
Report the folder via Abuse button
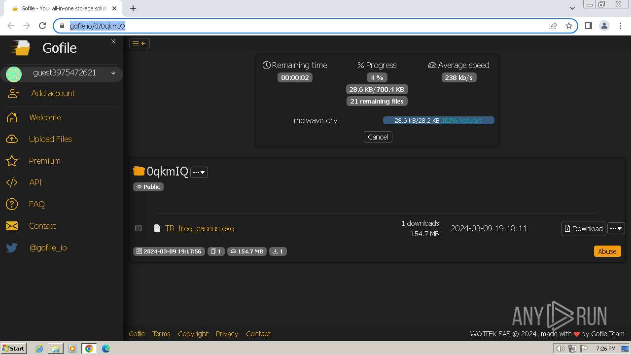point(607,251)
